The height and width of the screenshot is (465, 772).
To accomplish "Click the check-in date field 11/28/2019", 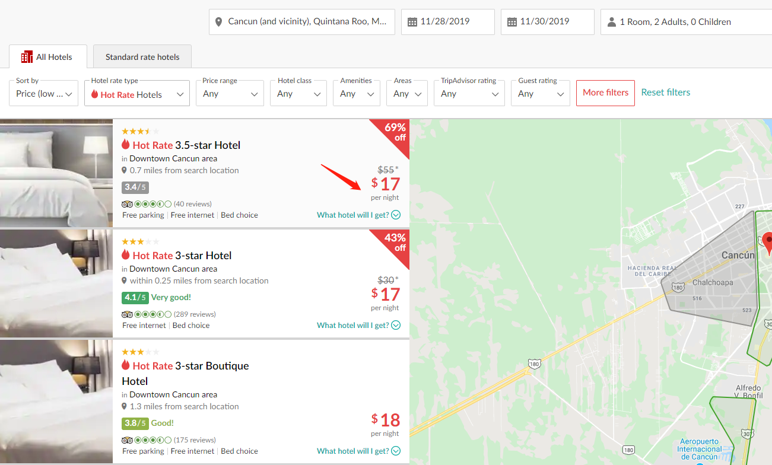I will click(448, 22).
